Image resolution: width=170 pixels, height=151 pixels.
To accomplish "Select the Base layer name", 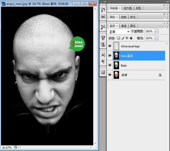I will [124, 65].
